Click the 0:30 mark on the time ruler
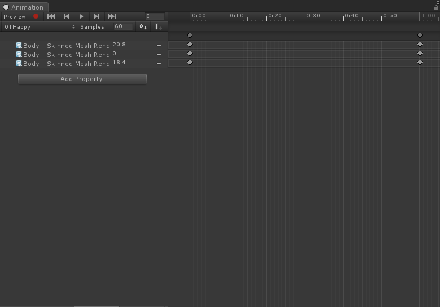This screenshot has width=440, height=307. [313, 16]
